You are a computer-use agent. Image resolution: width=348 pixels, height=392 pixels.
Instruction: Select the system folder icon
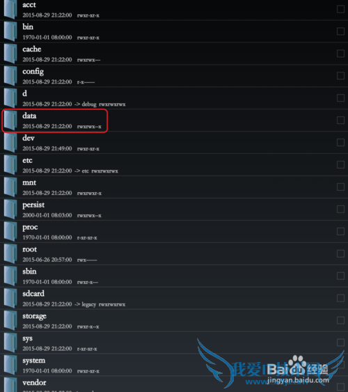(x=10, y=366)
